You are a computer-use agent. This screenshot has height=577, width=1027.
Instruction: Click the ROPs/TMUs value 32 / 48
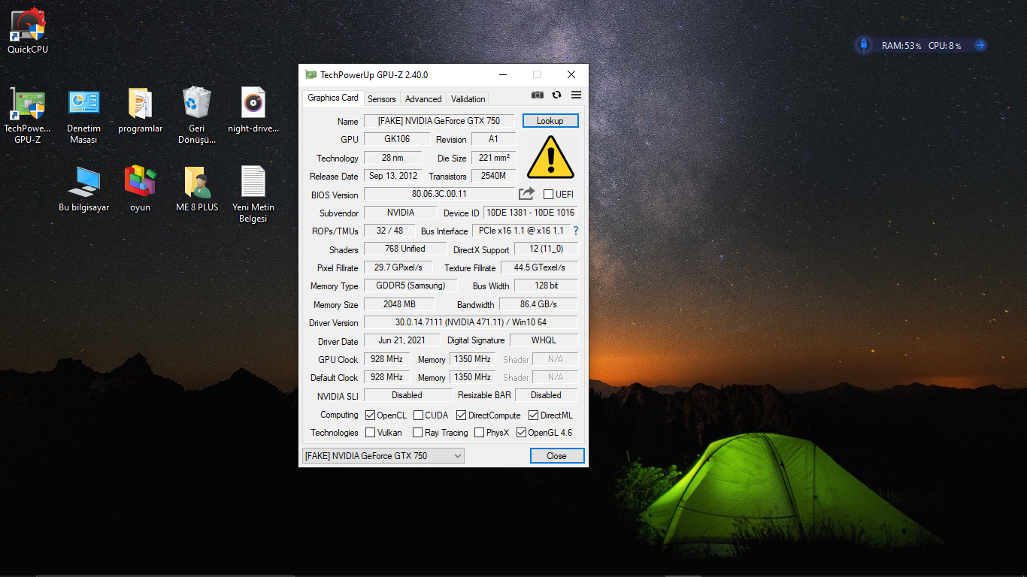390,231
